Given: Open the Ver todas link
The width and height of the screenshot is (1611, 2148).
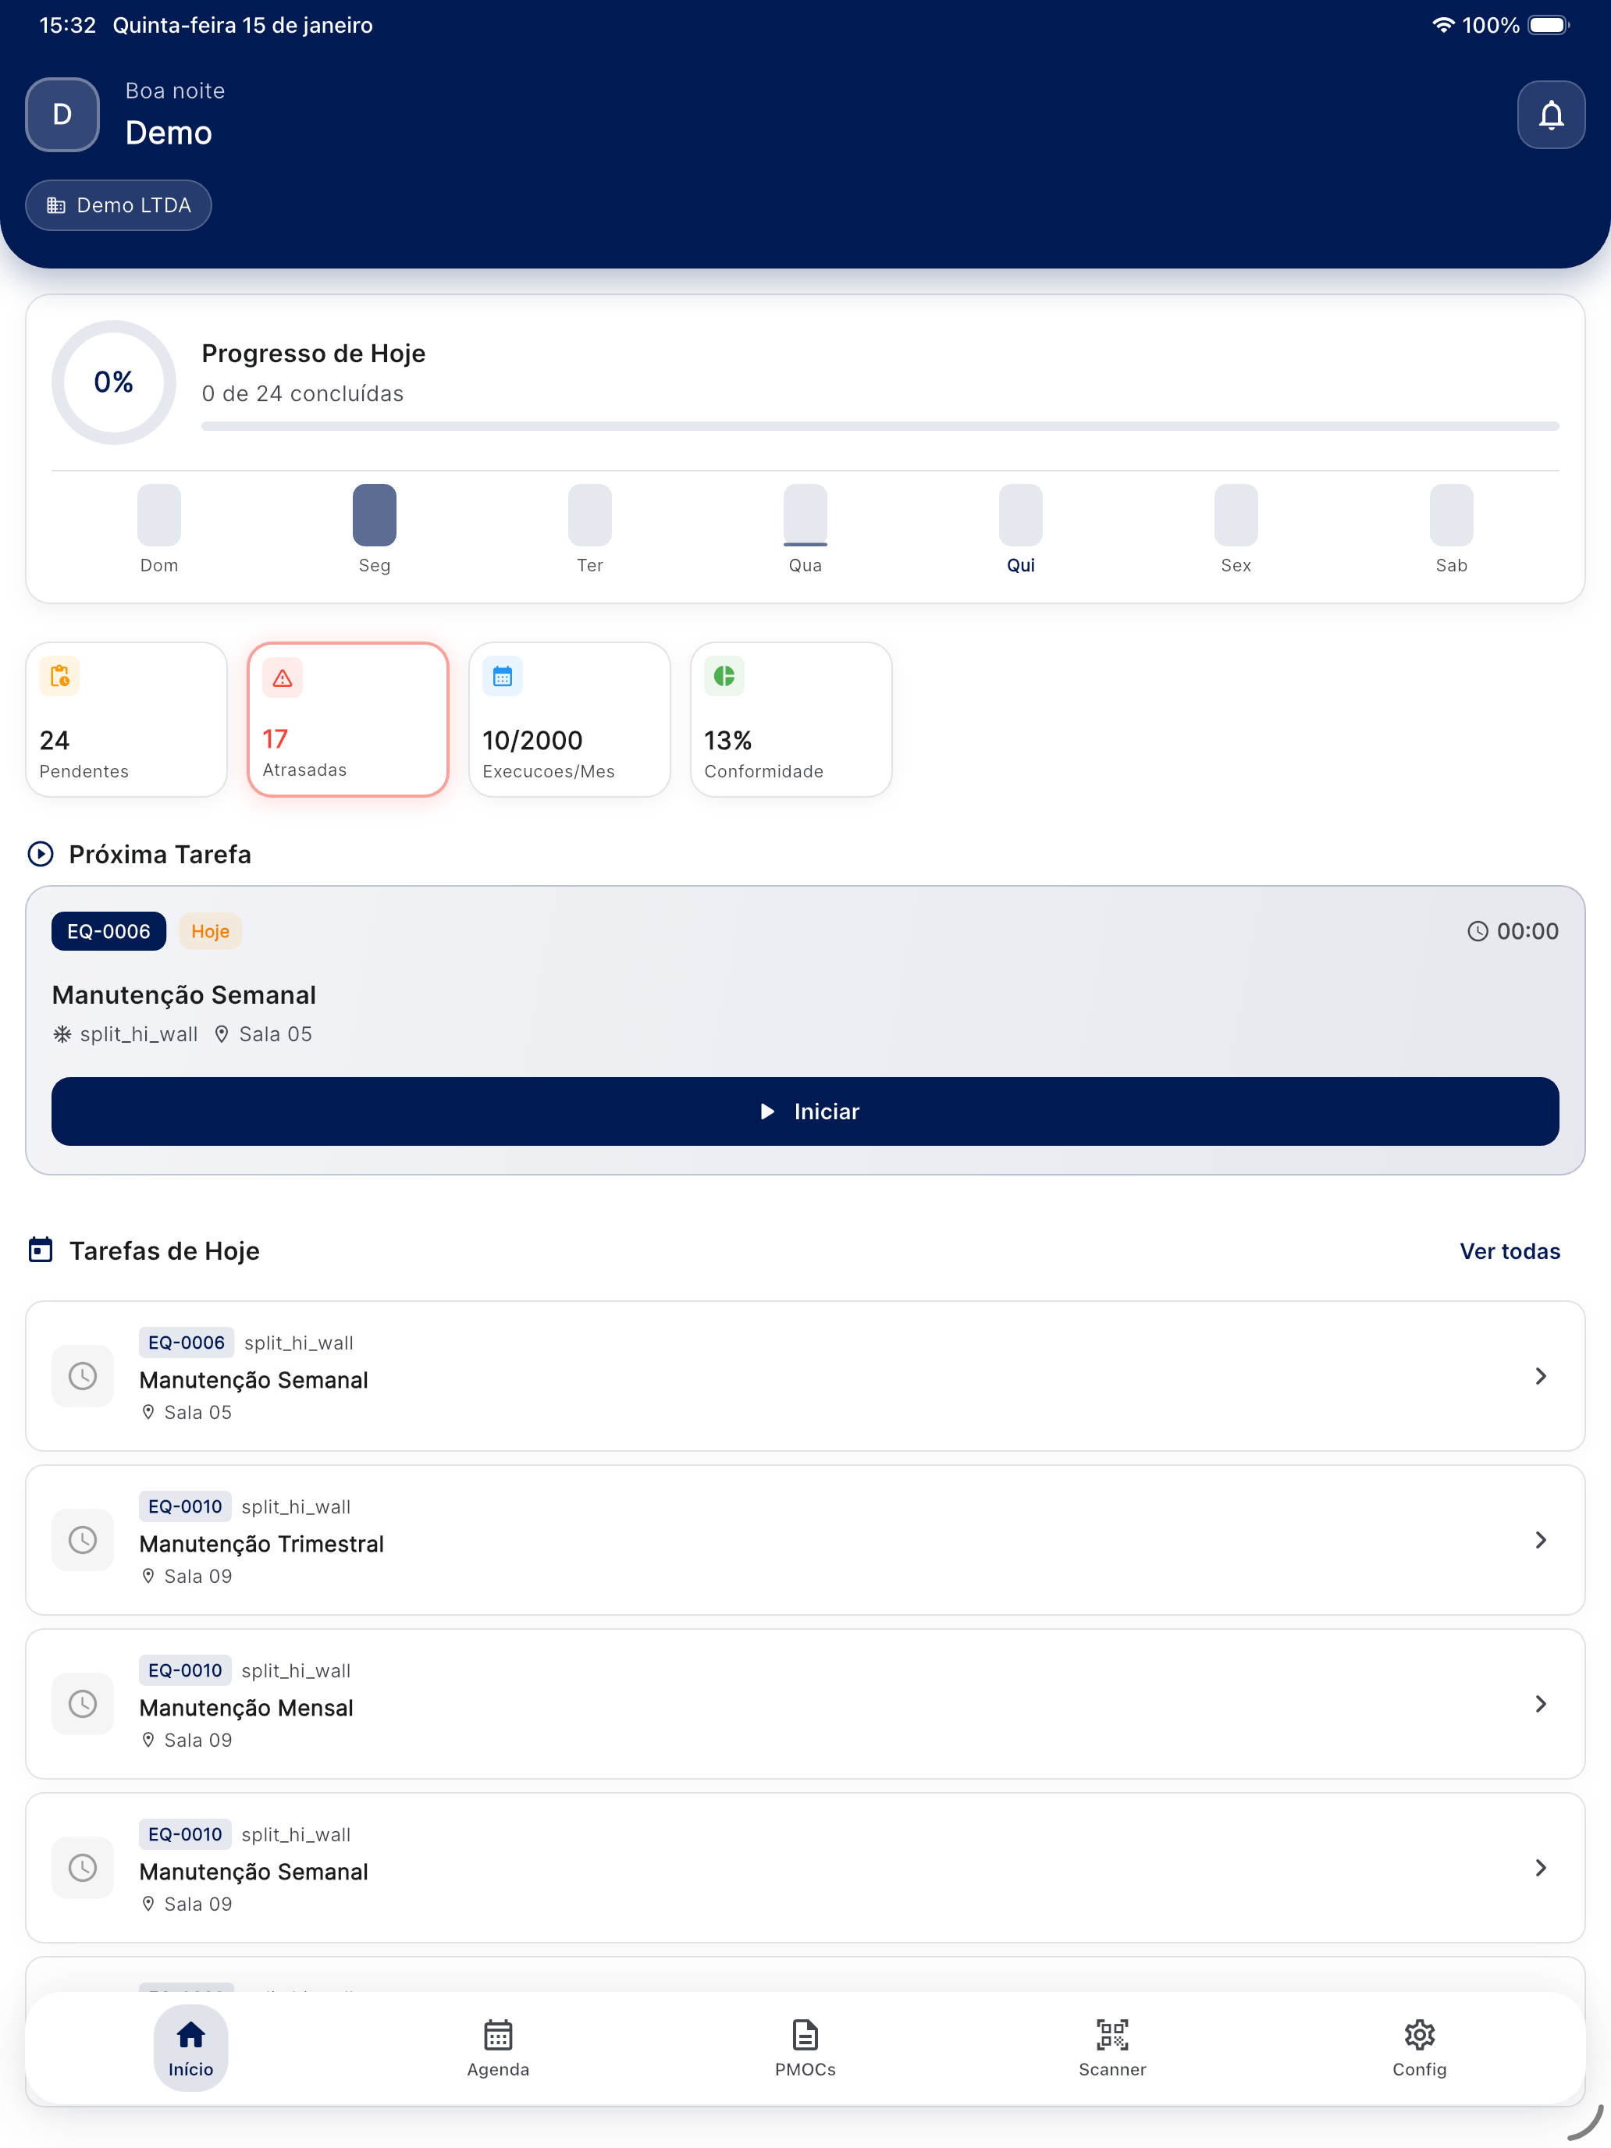Looking at the screenshot, I should pyautogui.click(x=1509, y=1250).
